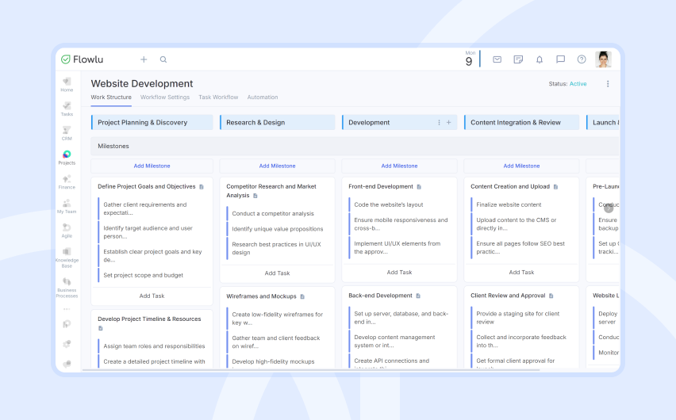The width and height of the screenshot is (676, 420).
Task: Click document icon under Develop Project Timeline
Action: (x=101, y=328)
